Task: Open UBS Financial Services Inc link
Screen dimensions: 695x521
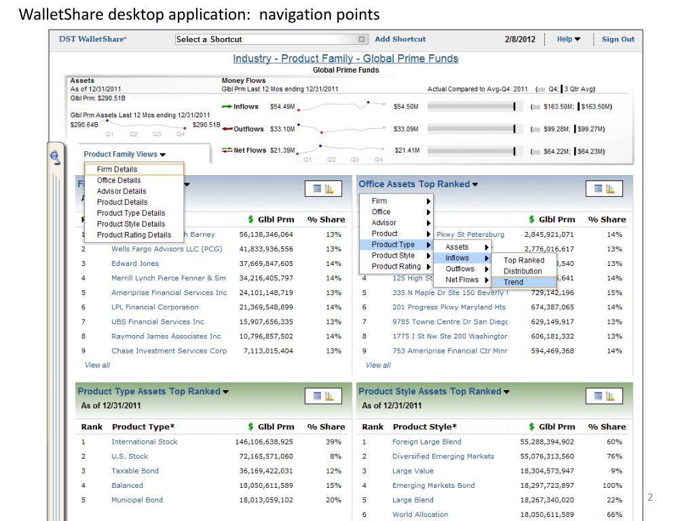Action: 157,322
